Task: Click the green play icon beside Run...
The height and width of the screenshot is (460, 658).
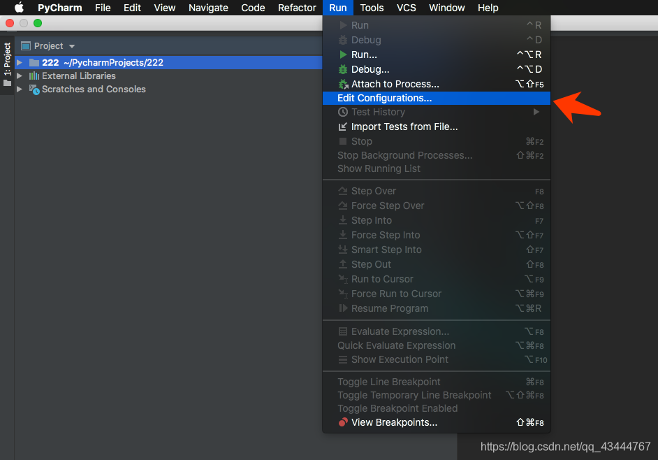Action: 343,55
